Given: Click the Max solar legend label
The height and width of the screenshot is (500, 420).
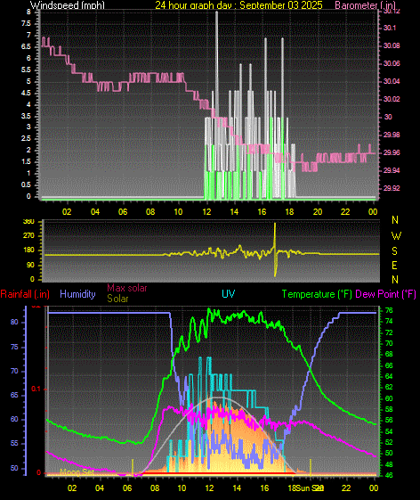Looking at the screenshot, I should pyautogui.click(x=127, y=288).
